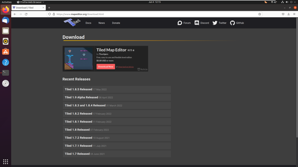Open the Firefox hamburger menu
The image size is (298, 167).
294,14
